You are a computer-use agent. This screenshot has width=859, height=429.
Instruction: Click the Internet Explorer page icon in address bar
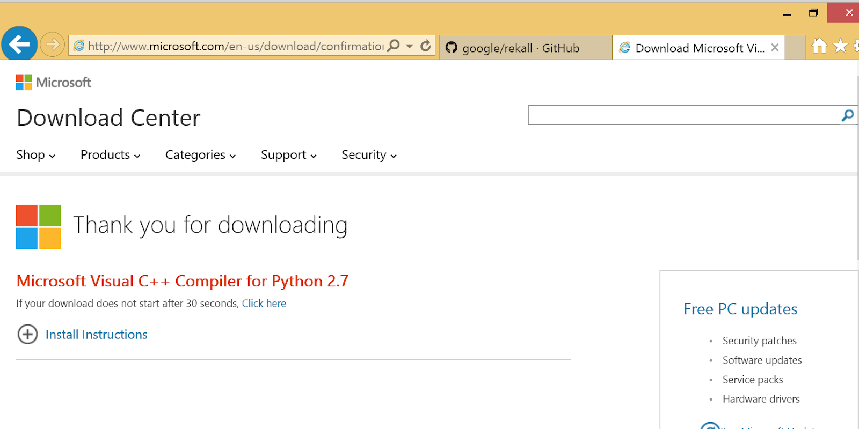point(79,46)
